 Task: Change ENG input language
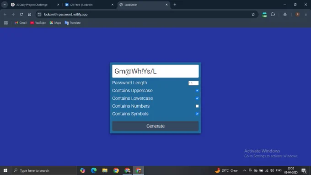(279, 170)
